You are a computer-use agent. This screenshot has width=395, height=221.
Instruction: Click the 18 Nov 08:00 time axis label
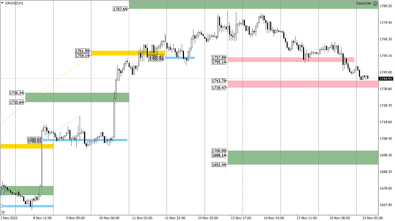click(340, 218)
